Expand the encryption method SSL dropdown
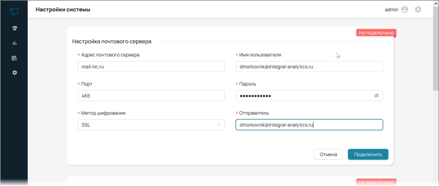This screenshot has width=439, height=186. (151, 125)
